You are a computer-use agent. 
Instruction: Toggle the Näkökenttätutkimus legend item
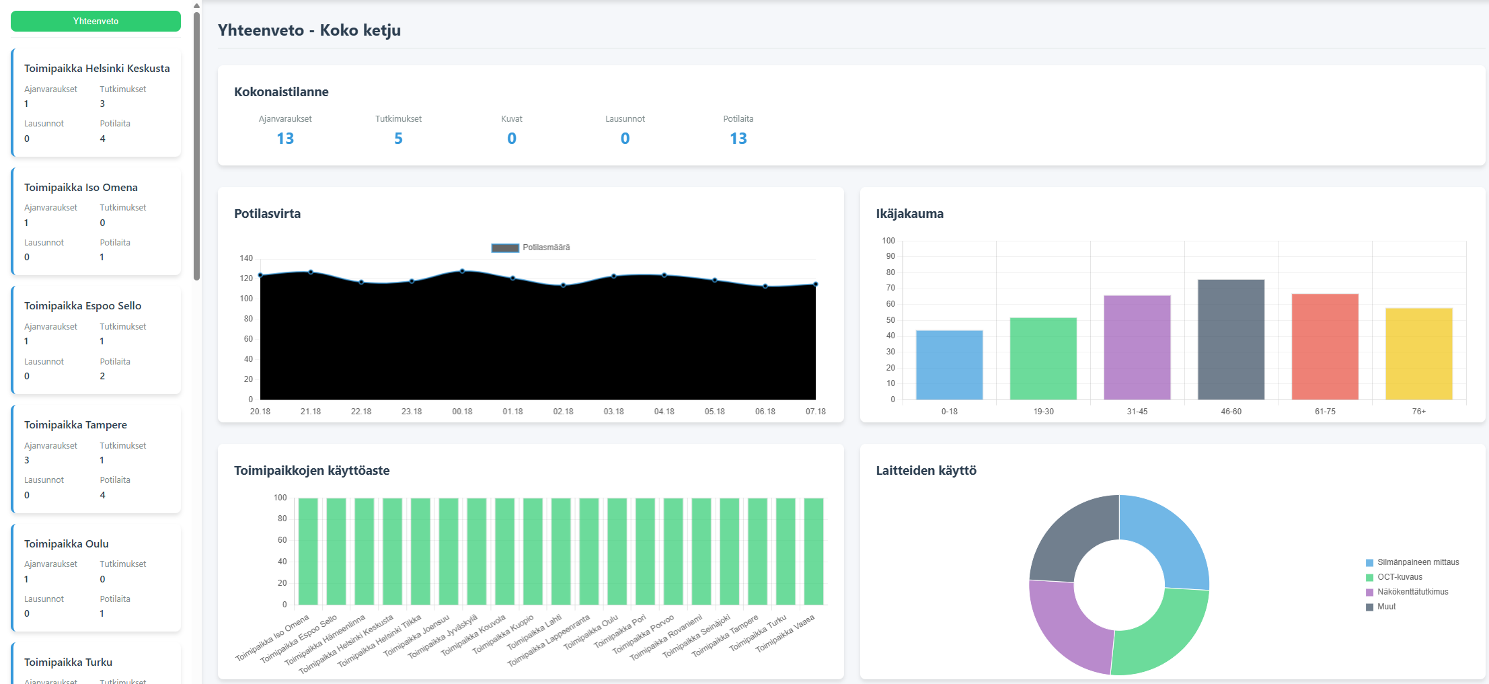point(1407,592)
